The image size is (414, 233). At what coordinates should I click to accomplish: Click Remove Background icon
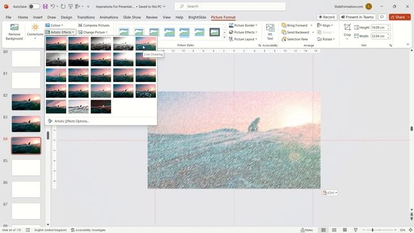tap(14, 32)
